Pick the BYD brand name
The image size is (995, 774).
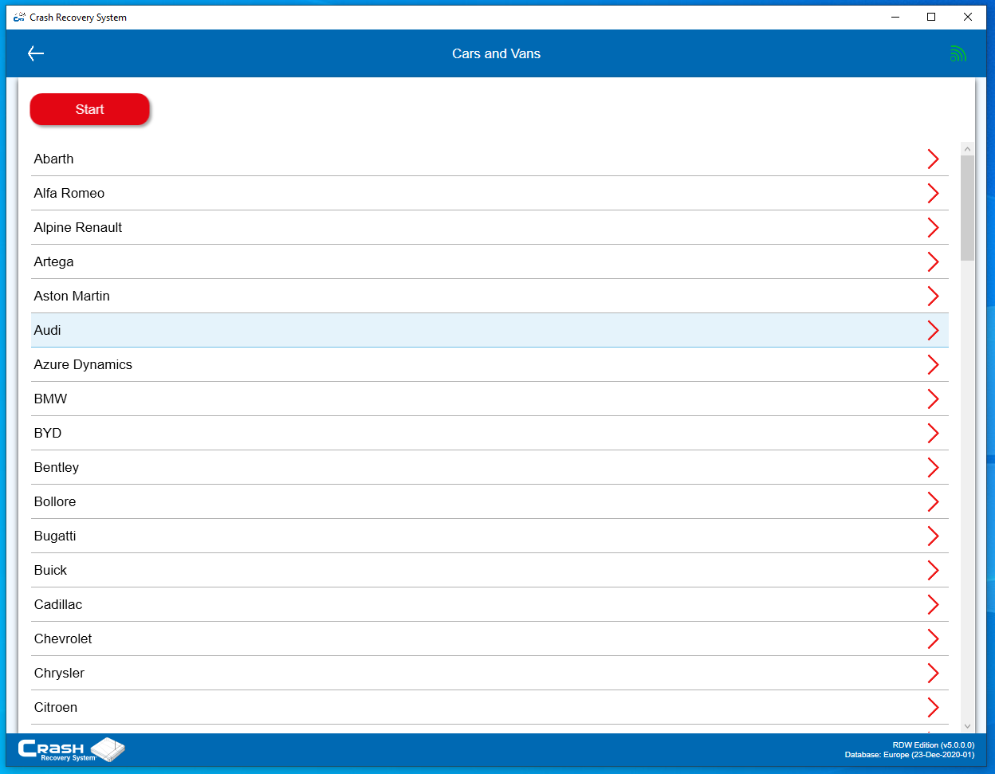click(48, 433)
